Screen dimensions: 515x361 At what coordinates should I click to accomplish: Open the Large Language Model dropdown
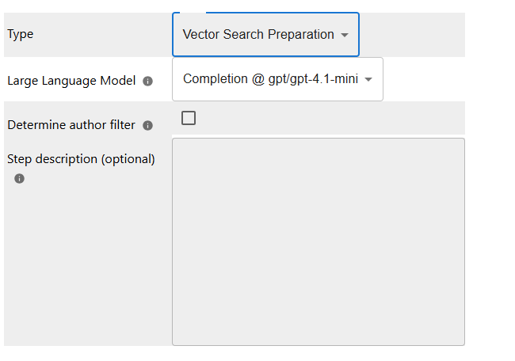pos(277,79)
